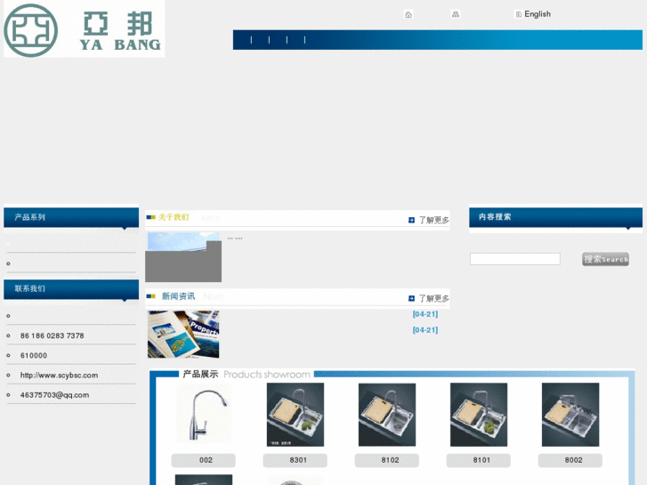Open the sitemap icon in top bar

coord(455,14)
